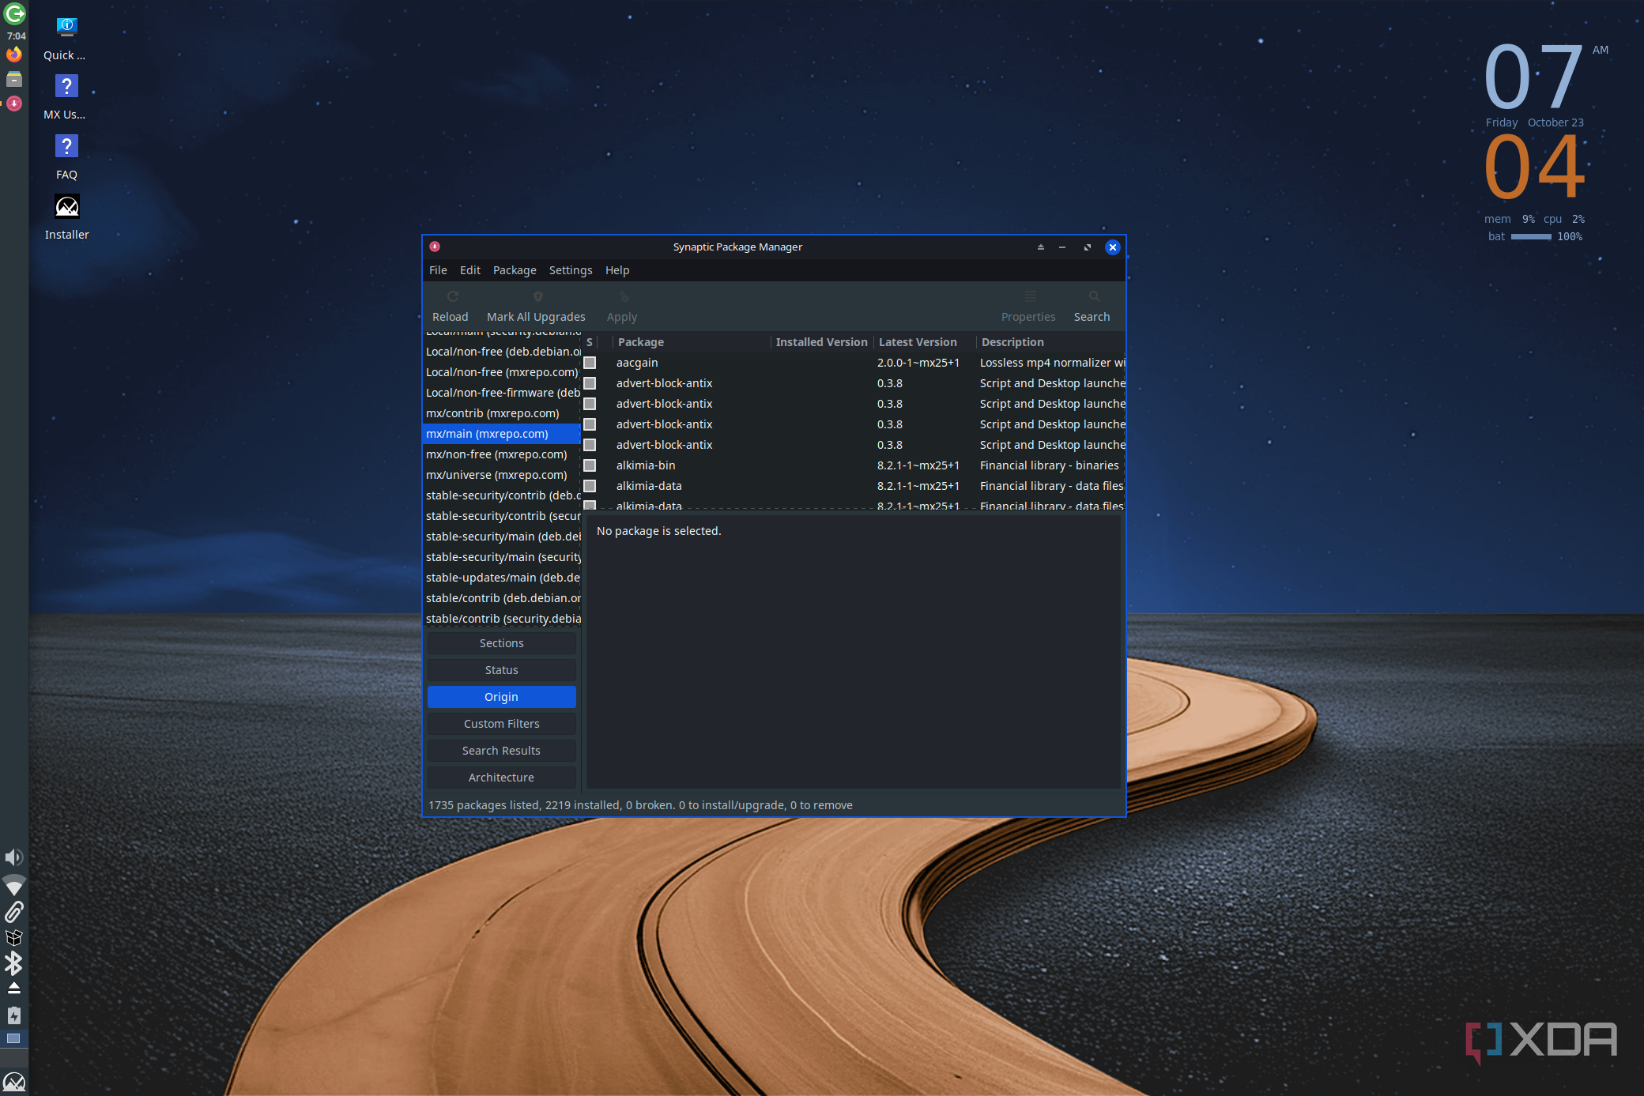The width and height of the screenshot is (1644, 1096).
Task: Open the MX start menu icon
Action: click(14, 1082)
